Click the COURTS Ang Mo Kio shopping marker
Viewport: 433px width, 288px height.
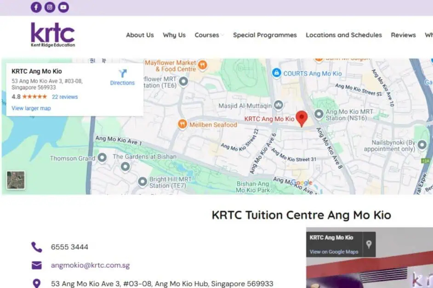pyautogui.click(x=276, y=73)
